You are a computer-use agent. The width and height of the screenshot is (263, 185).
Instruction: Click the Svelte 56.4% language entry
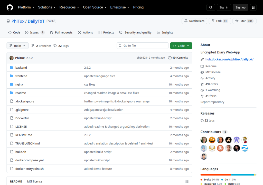tap(210, 180)
